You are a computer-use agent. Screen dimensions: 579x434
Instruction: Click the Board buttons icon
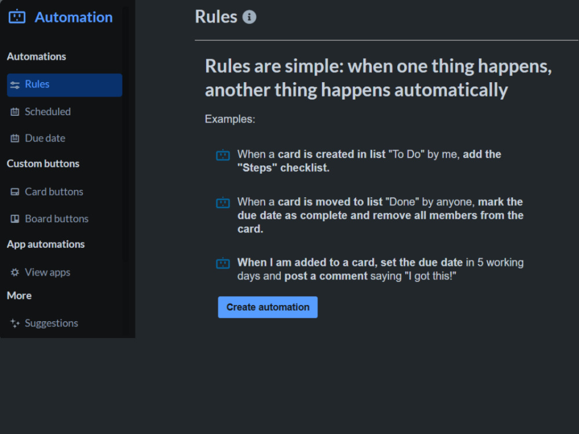15,219
